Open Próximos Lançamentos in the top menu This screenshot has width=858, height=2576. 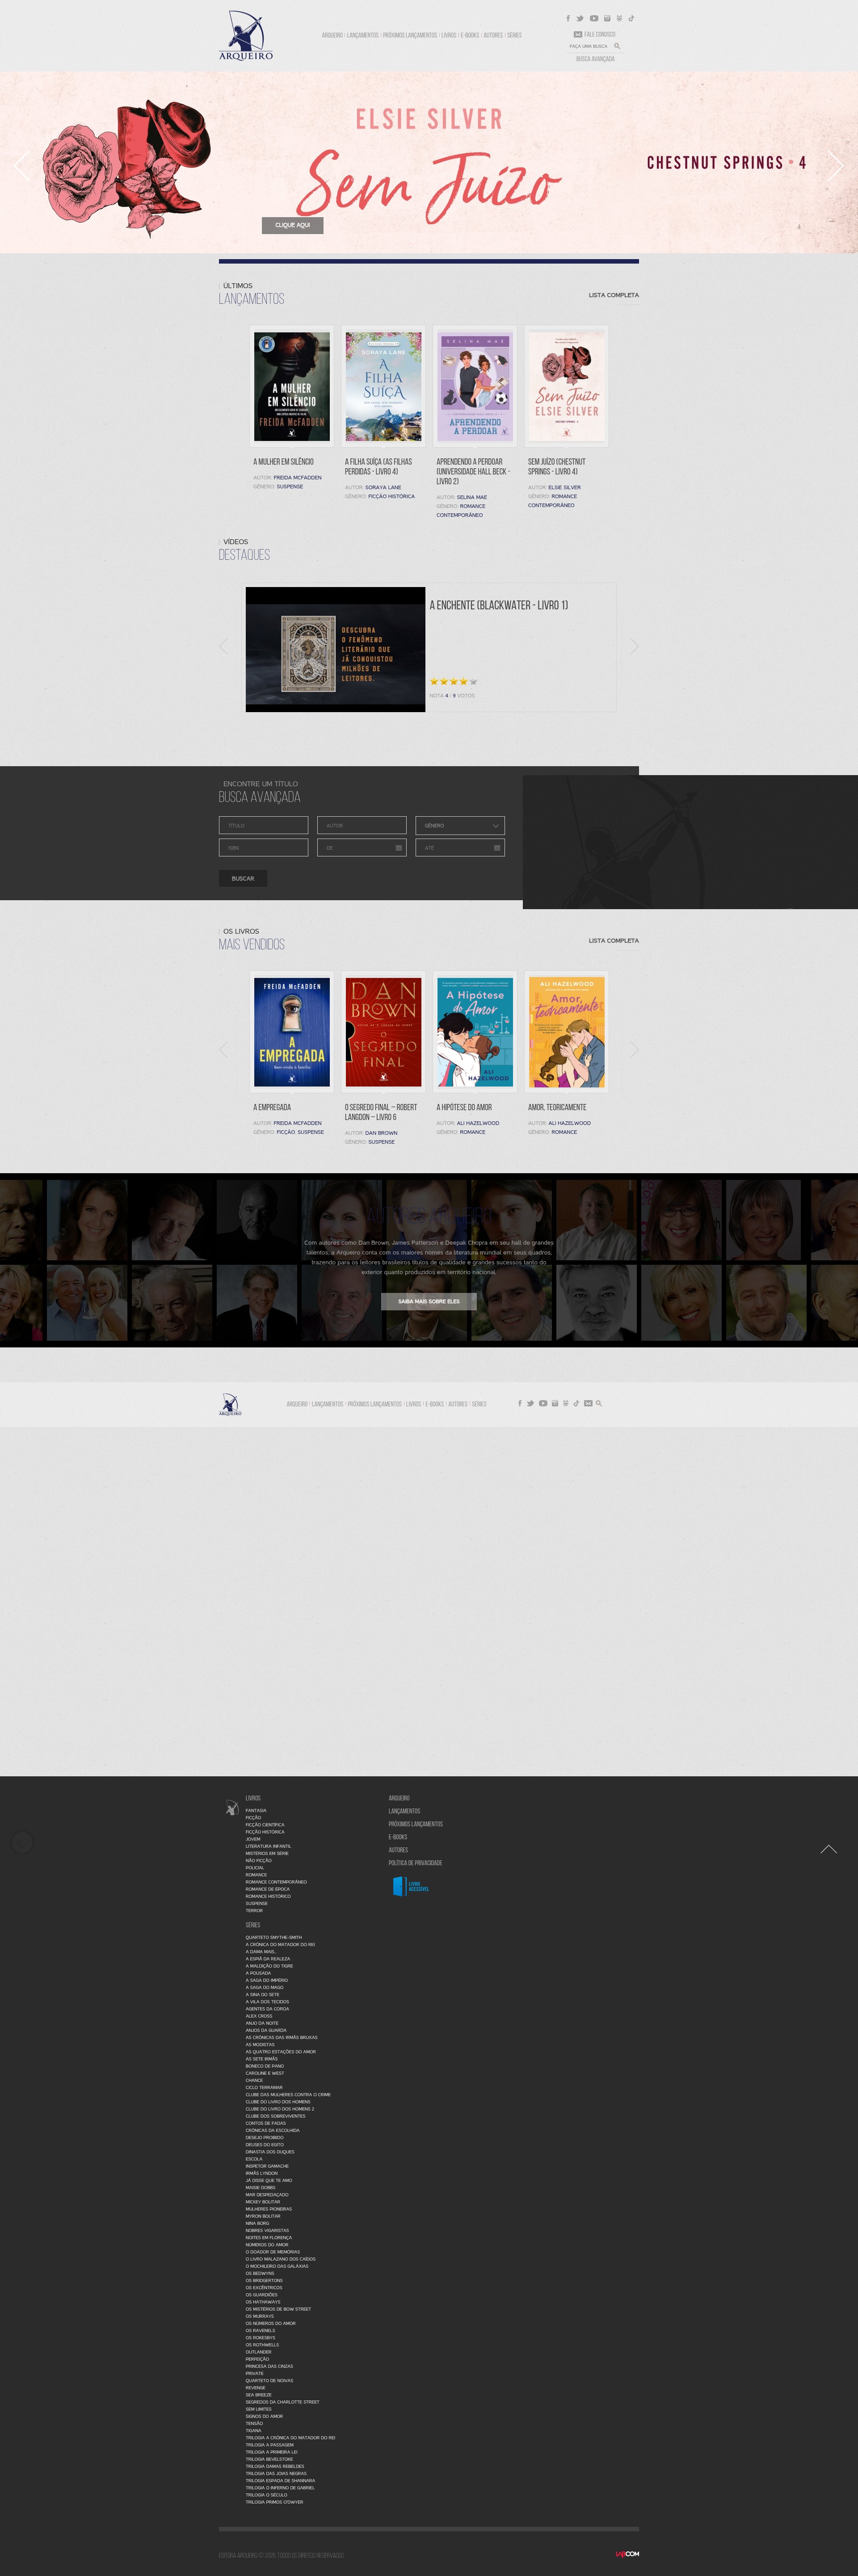point(410,35)
